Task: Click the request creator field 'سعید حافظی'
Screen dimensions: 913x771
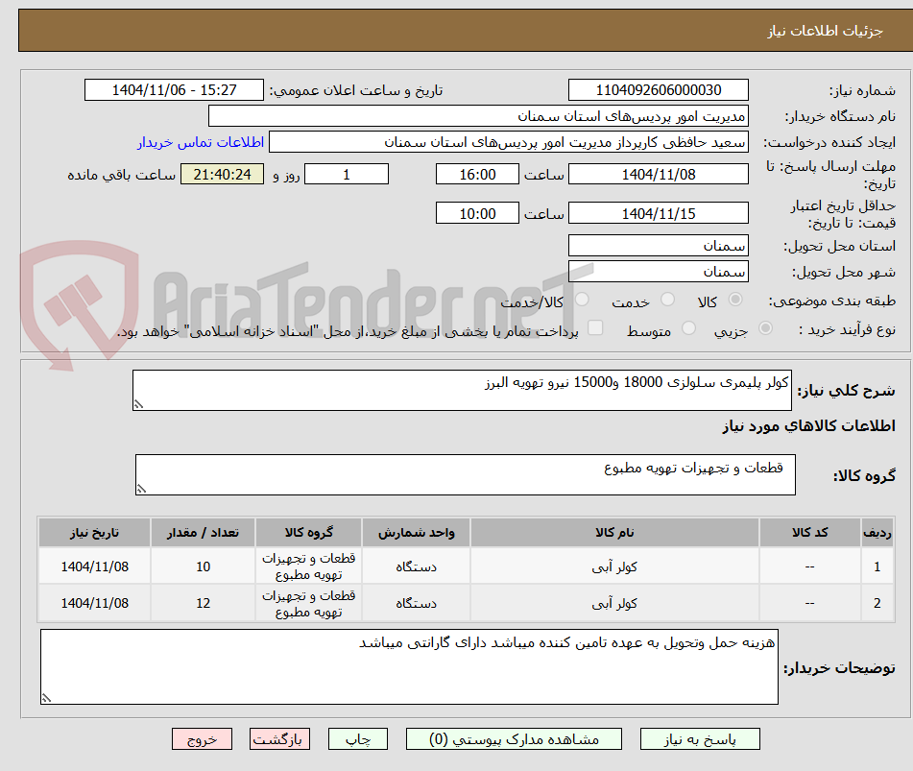Action: point(508,142)
